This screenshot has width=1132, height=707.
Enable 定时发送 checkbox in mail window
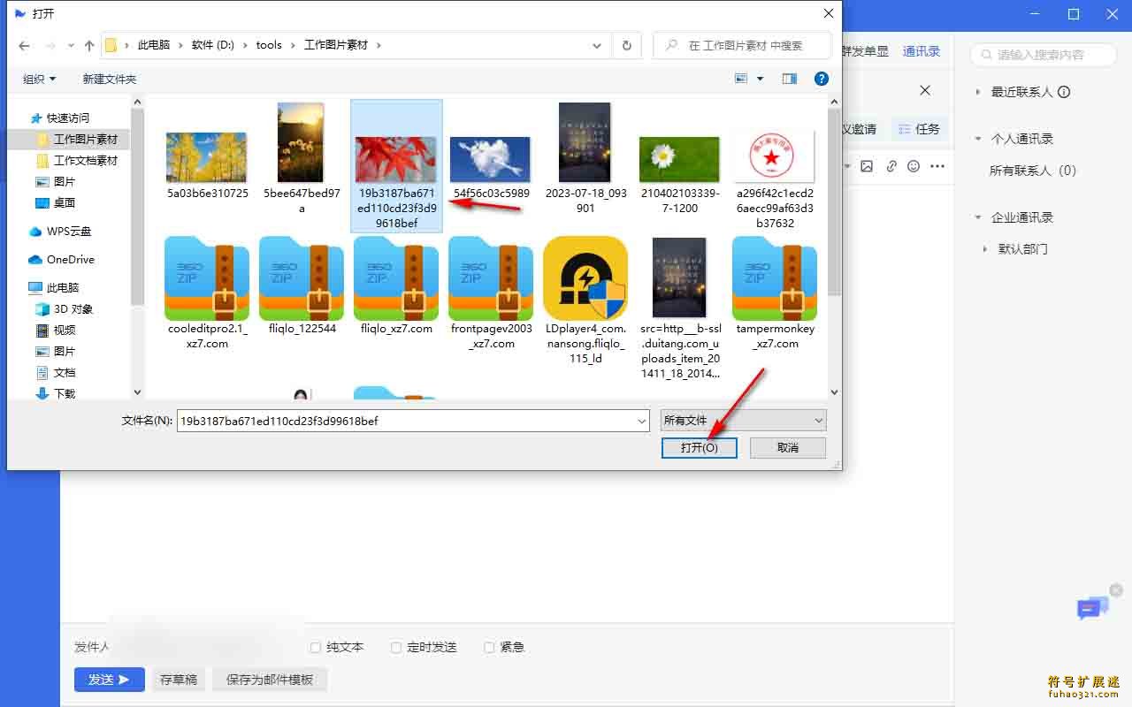[x=396, y=648]
